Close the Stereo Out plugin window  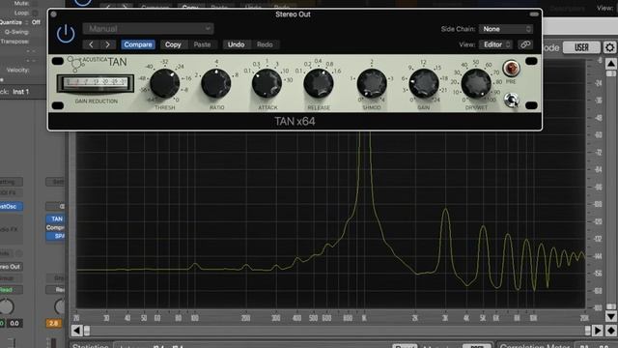(54, 14)
